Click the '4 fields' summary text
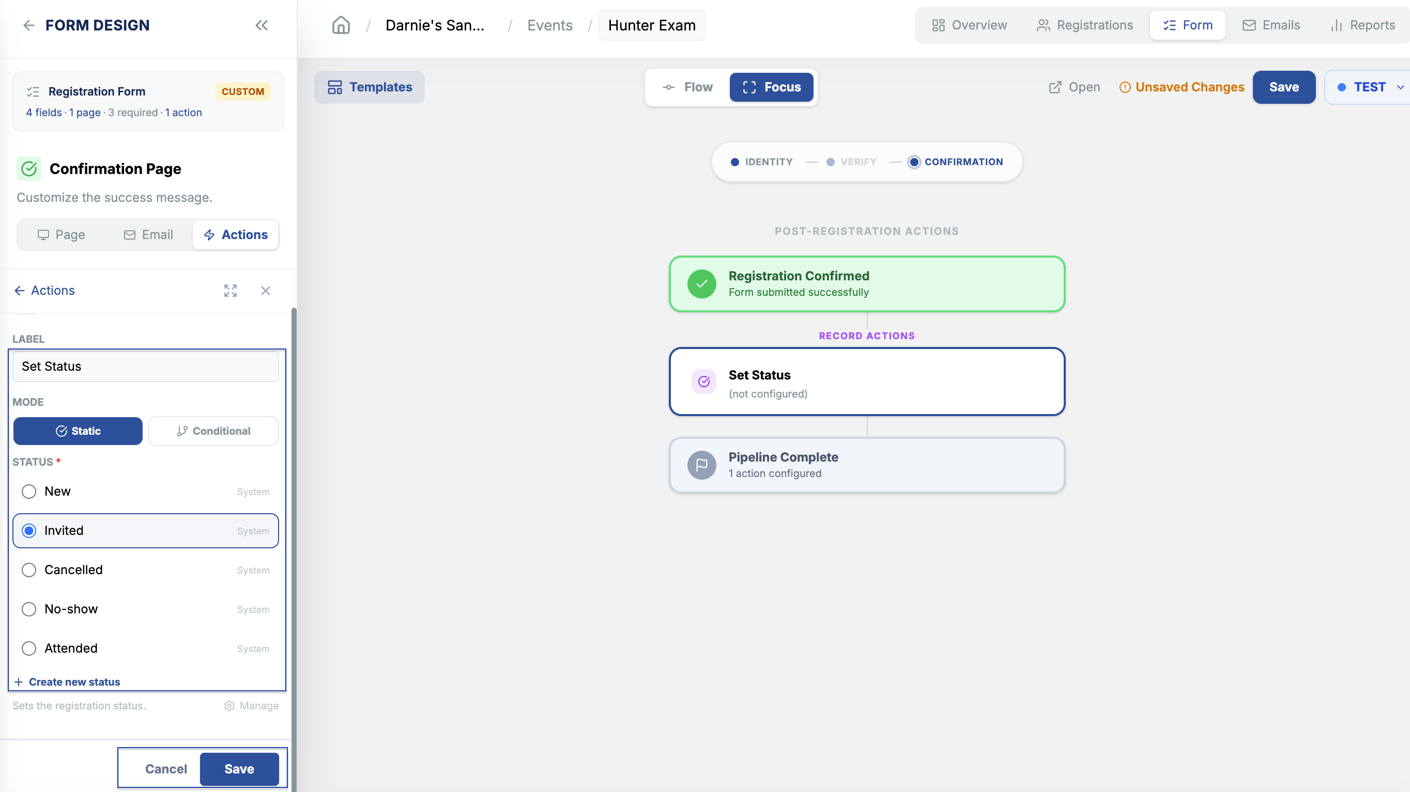This screenshot has height=792, width=1410. 44,113
